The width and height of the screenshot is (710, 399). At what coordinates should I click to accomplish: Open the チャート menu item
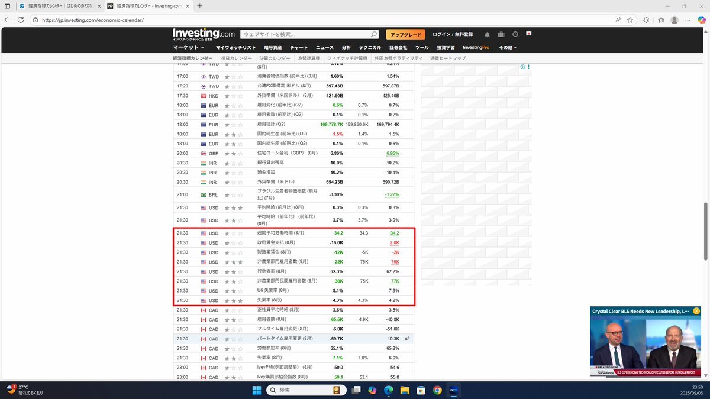[299, 47]
